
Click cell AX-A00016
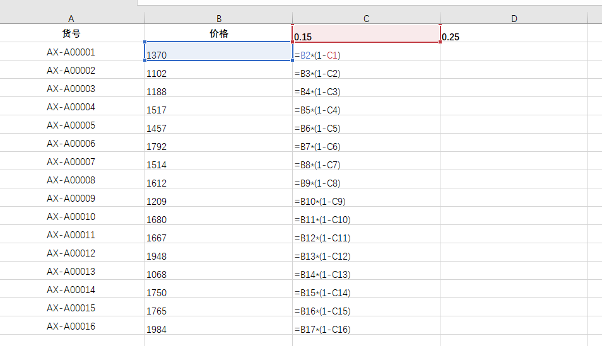(x=71, y=326)
